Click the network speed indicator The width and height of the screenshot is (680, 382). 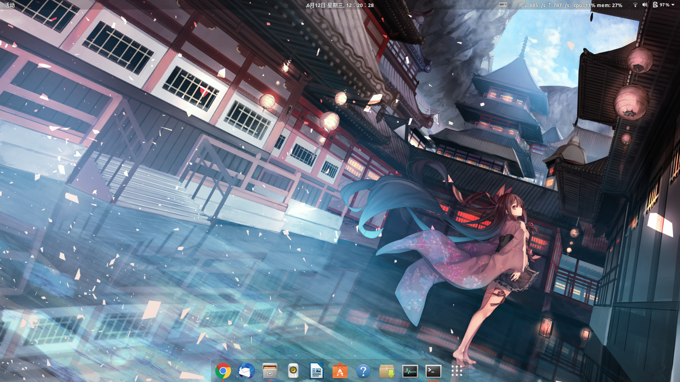tap(546, 5)
